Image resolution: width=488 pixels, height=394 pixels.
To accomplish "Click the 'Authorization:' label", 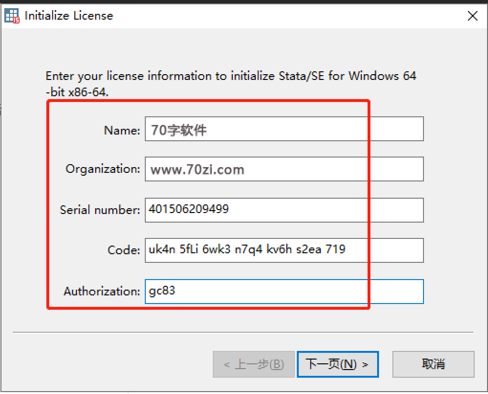I will 102,291.
